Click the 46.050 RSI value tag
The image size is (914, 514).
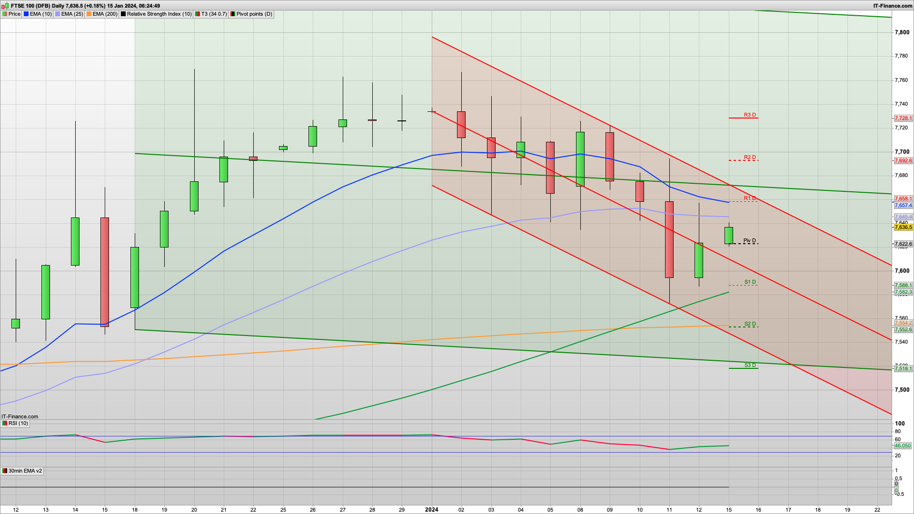903,445
